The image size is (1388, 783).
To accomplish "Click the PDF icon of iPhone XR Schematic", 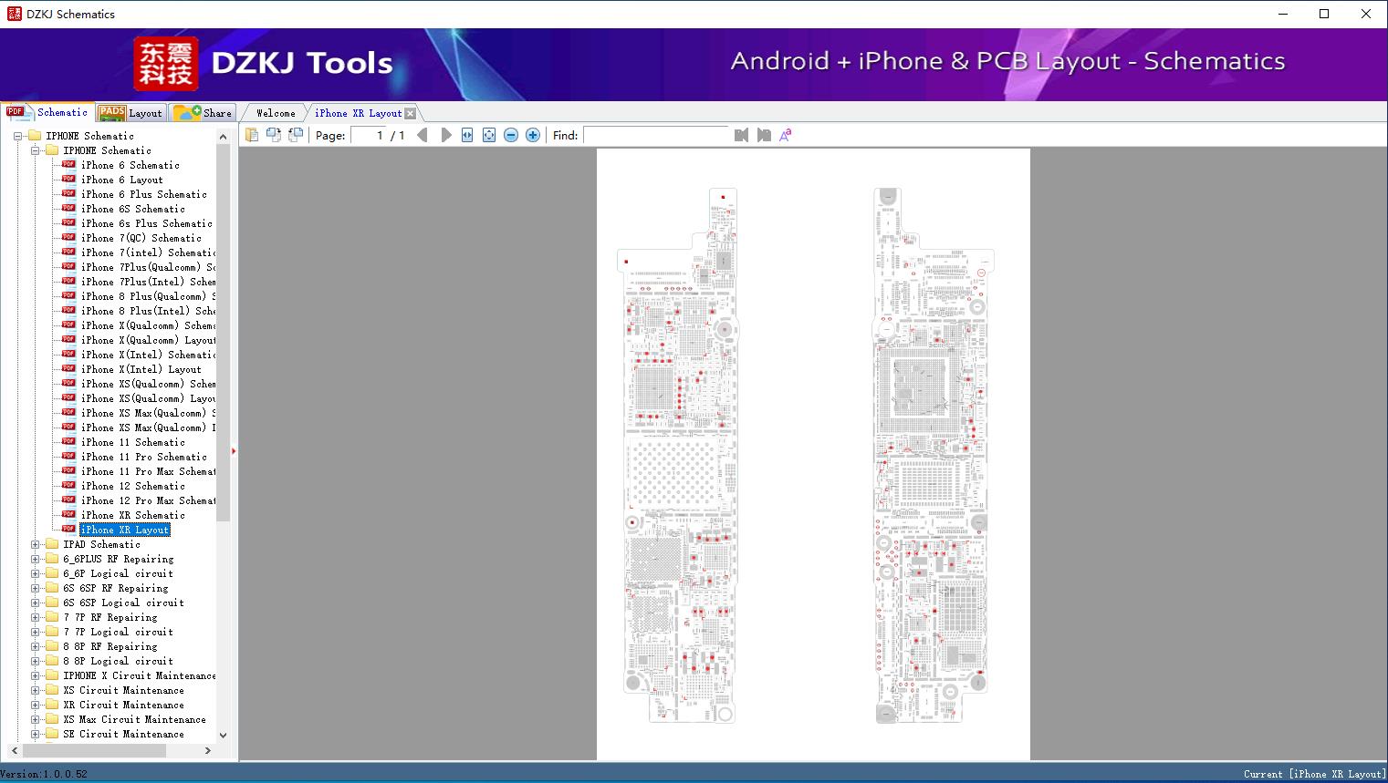I will (x=68, y=515).
